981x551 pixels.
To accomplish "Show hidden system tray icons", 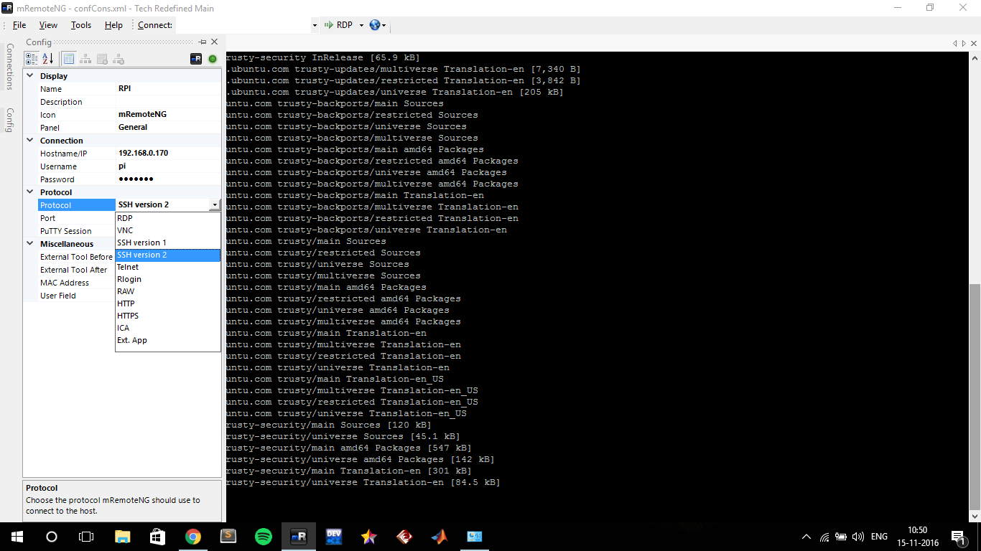I will click(x=806, y=536).
